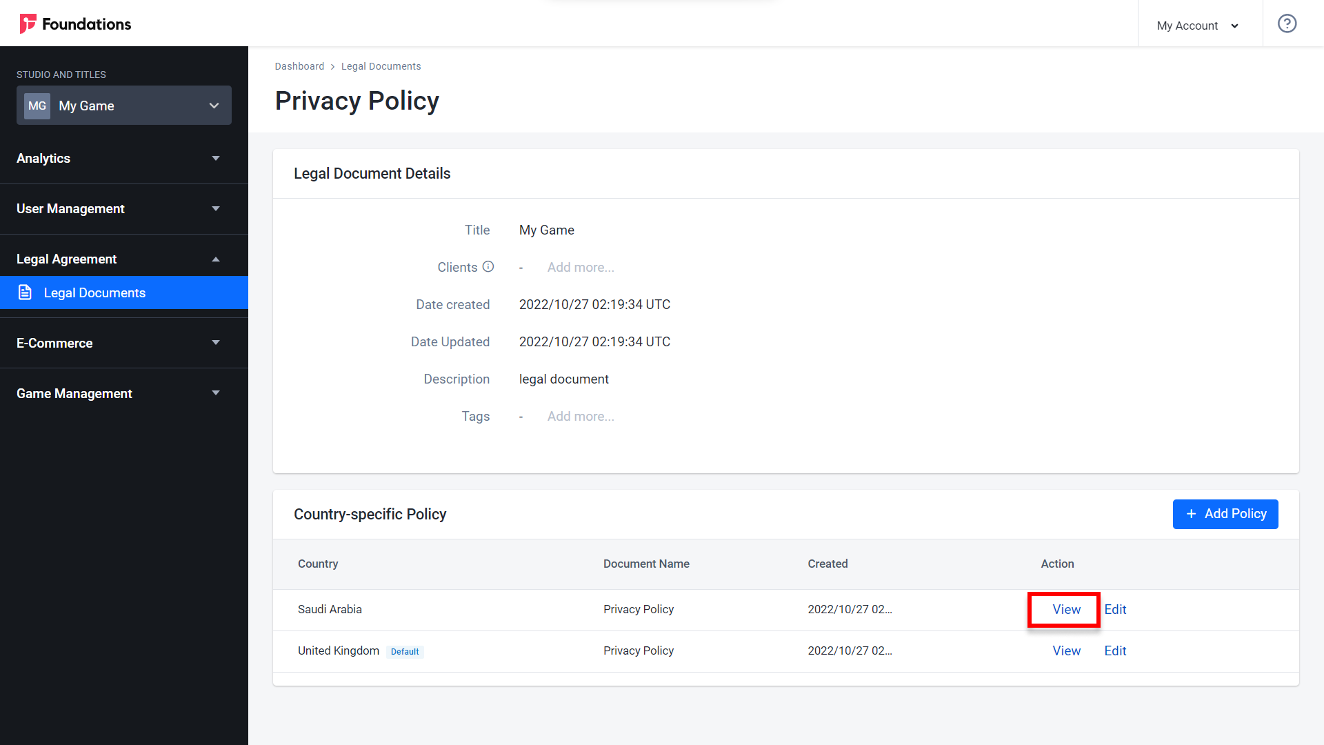Navigate to Dashboard breadcrumb

(x=299, y=66)
